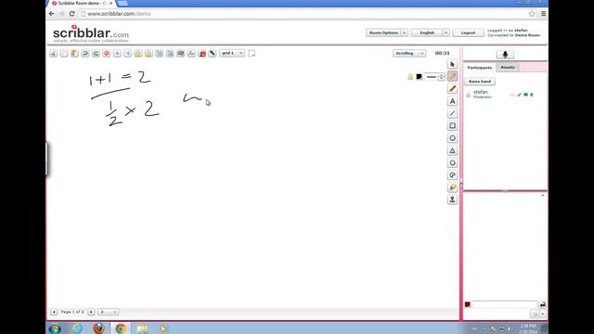The width and height of the screenshot is (594, 334).
Task: Open the media player taskbar icon
Action: 163,328
